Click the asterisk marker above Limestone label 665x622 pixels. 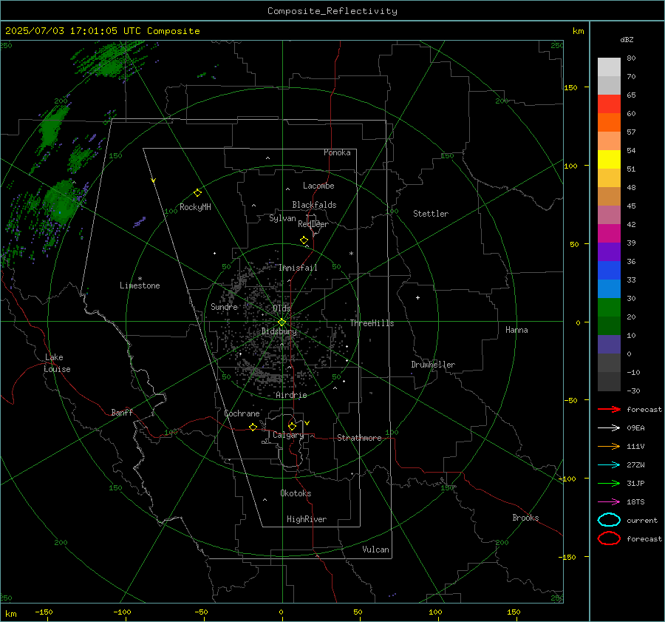click(140, 279)
